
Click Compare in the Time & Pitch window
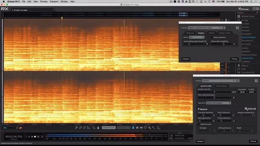coord(200,141)
